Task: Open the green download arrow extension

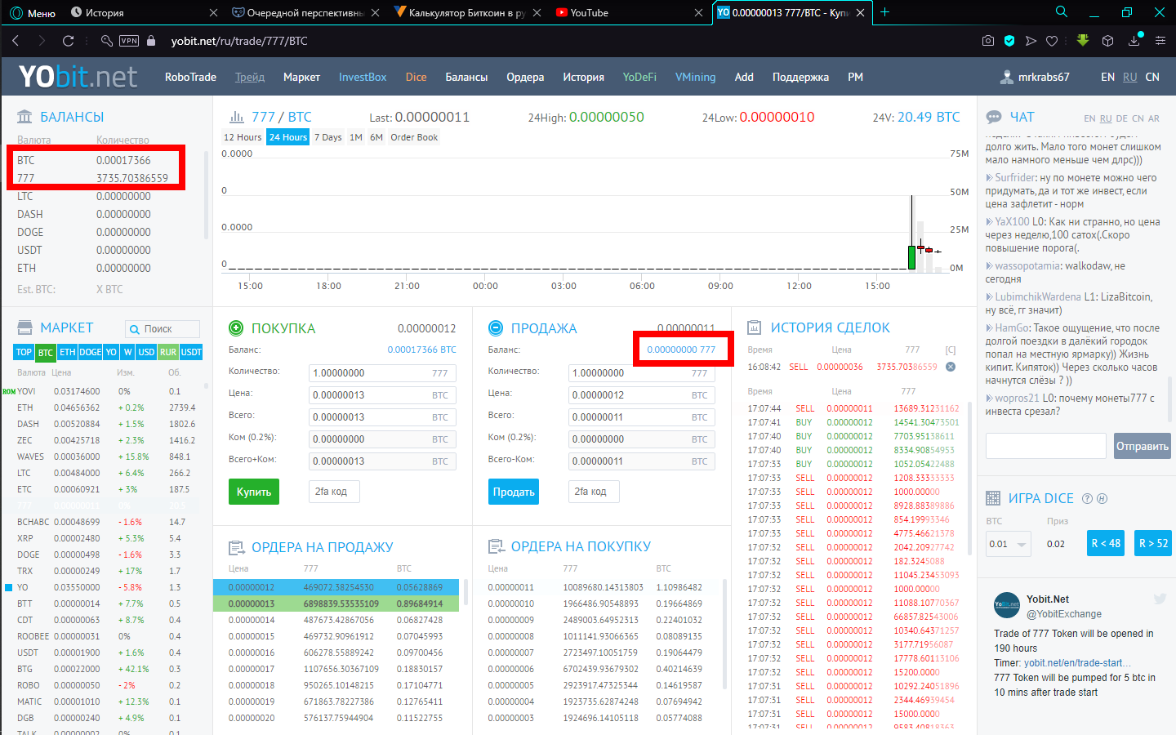Action: click(1083, 40)
